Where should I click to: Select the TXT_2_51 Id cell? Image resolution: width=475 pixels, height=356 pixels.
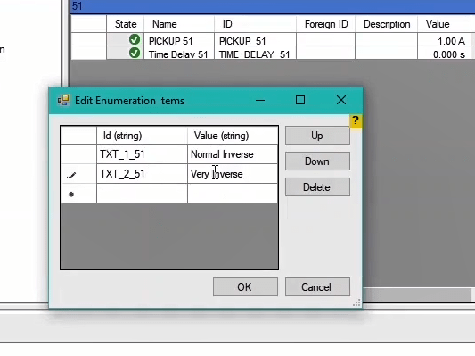pyautogui.click(x=142, y=174)
